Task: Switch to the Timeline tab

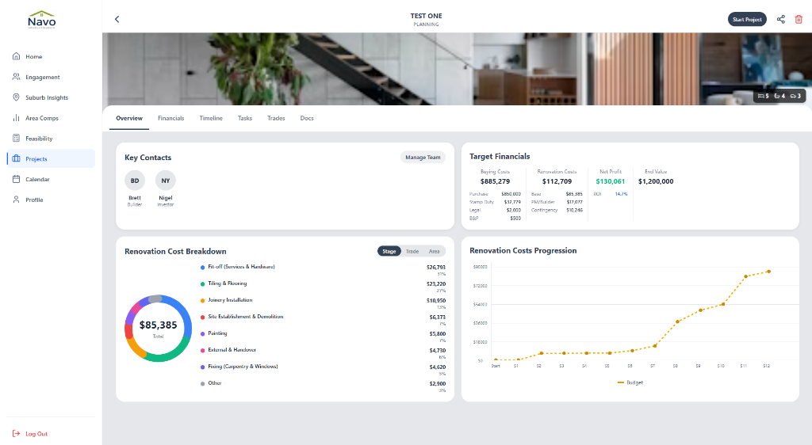Action: 211,118
